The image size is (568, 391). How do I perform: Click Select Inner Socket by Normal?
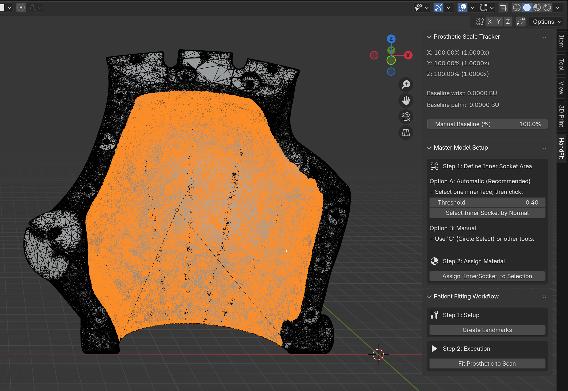[487, 213]
